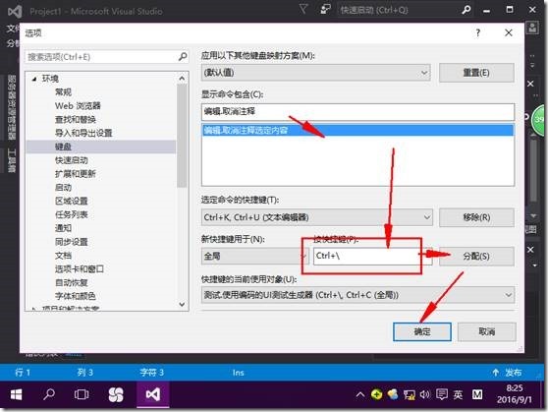
Task: Click the Visual Studio logo in title bar
Action: click(15, 11)
